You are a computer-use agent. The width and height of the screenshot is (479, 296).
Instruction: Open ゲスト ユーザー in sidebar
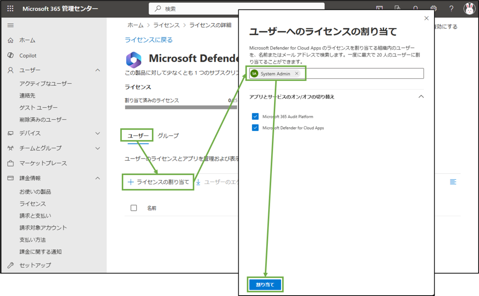point(38,108)
